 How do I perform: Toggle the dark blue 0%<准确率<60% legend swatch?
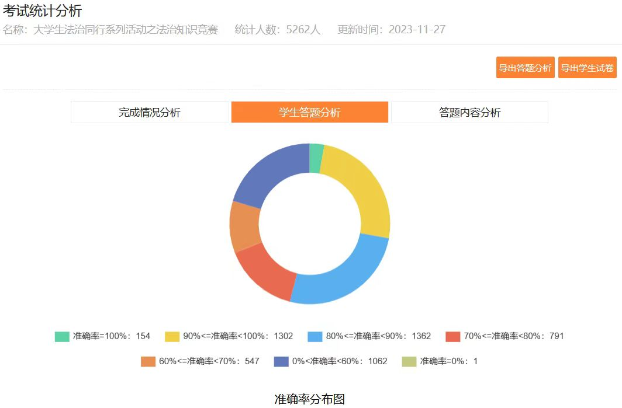[x=281, y=361]
